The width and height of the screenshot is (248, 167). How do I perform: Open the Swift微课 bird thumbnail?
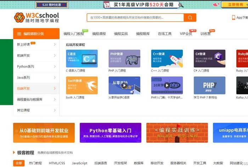(82, 85)
